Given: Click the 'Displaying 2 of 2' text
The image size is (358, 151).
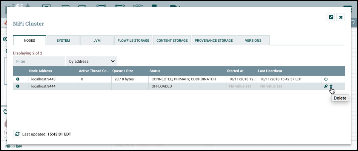Looking at the screenshot, I should (28, 53).
